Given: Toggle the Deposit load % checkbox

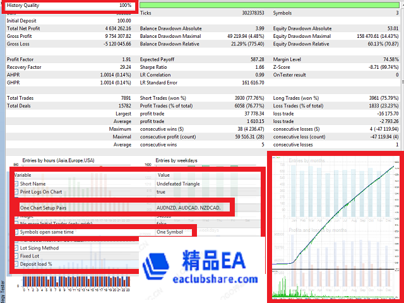Looking at the screenshot, I should [x=16, y=264].
